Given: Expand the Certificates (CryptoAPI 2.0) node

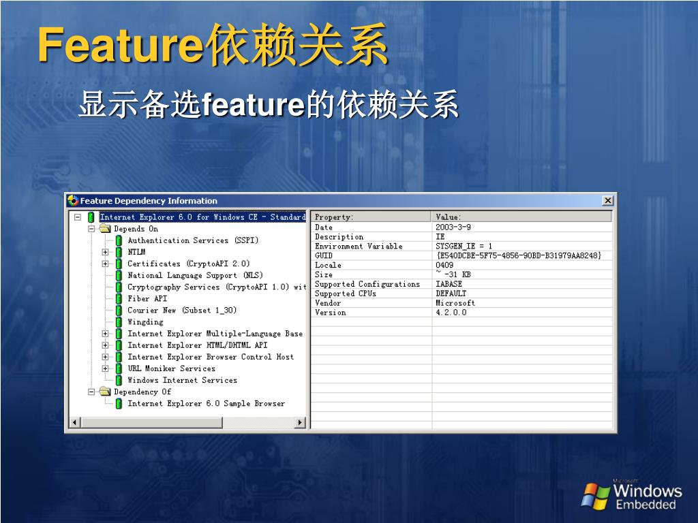Looking at the screenshot, I should (x=105, y=264).
